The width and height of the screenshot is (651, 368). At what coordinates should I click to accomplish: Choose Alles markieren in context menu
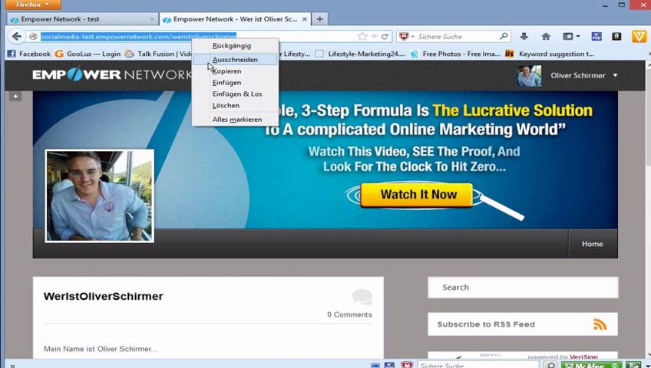236,119
